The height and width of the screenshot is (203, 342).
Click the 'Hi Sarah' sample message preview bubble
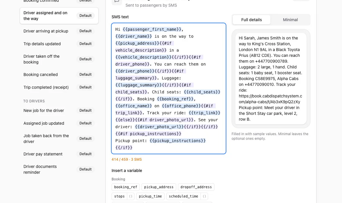tap(271, 79)
